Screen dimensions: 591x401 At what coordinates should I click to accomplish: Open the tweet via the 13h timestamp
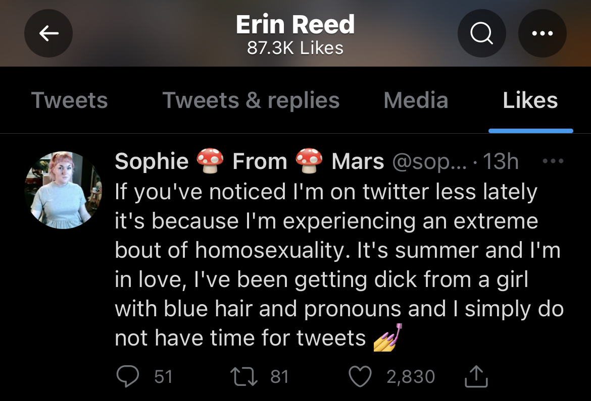click(501, 162)
